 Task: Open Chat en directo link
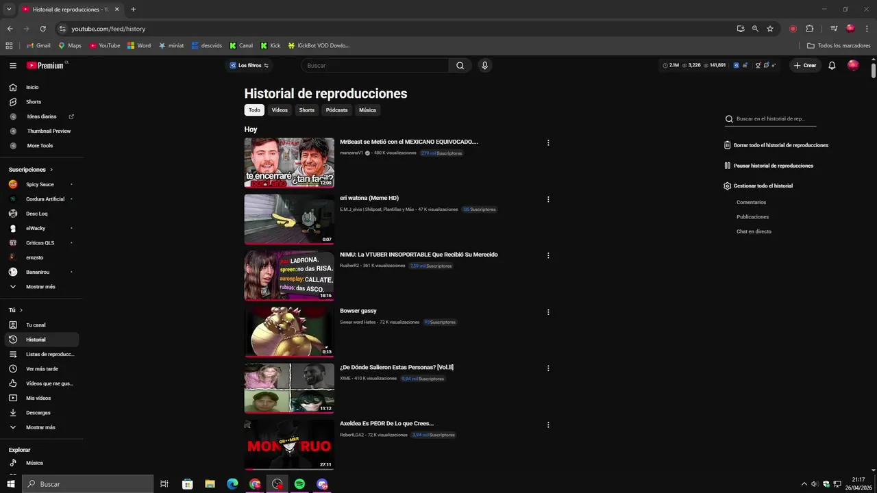click(754, 231)
